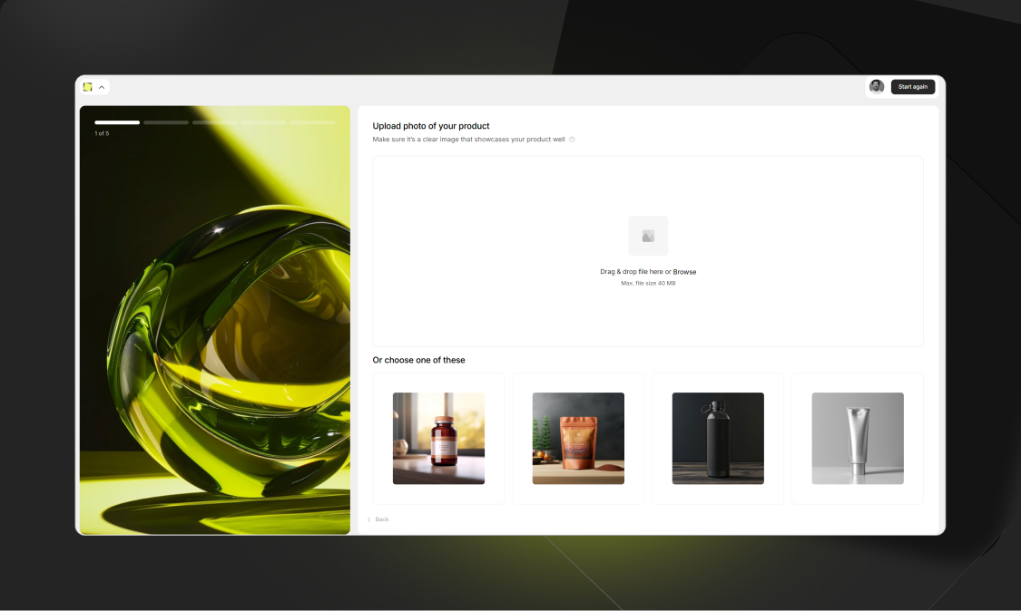Open the info tooltip beside the upload instructions
This screenshot has height=611, width=1021.
571,139
